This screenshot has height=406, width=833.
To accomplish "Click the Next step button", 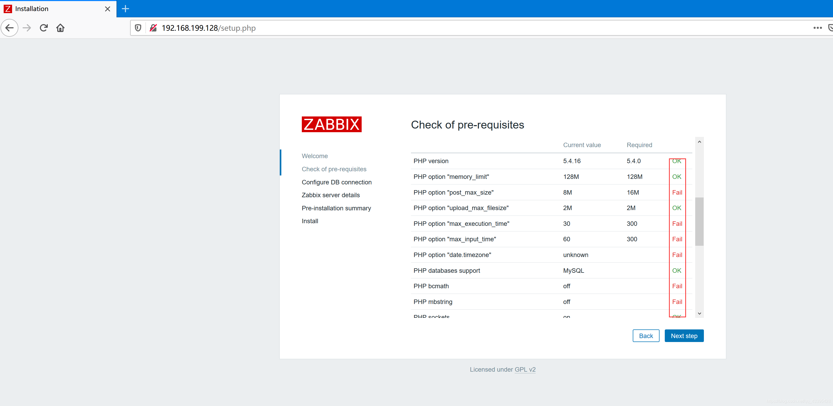I will pyautogui.click(x=684, y=336).
